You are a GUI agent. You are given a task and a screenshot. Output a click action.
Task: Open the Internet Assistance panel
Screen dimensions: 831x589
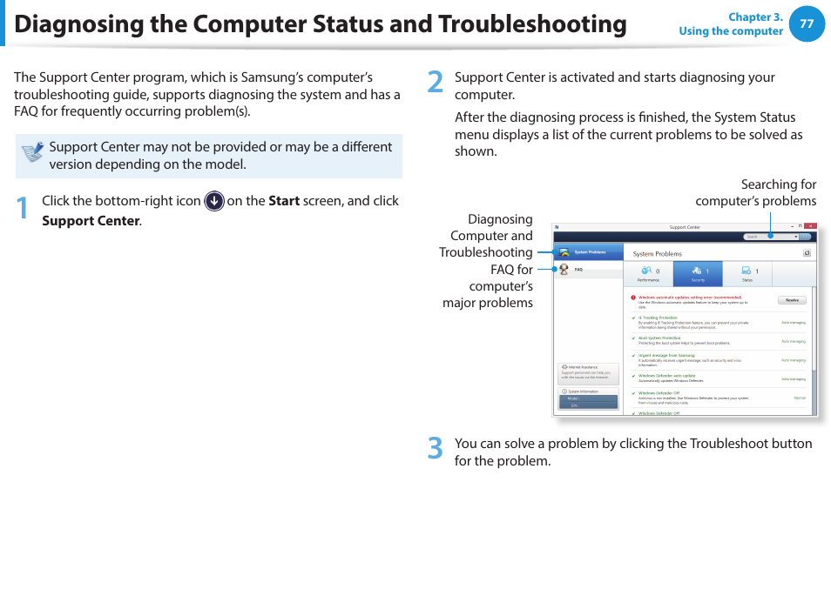tap(588, 373)
